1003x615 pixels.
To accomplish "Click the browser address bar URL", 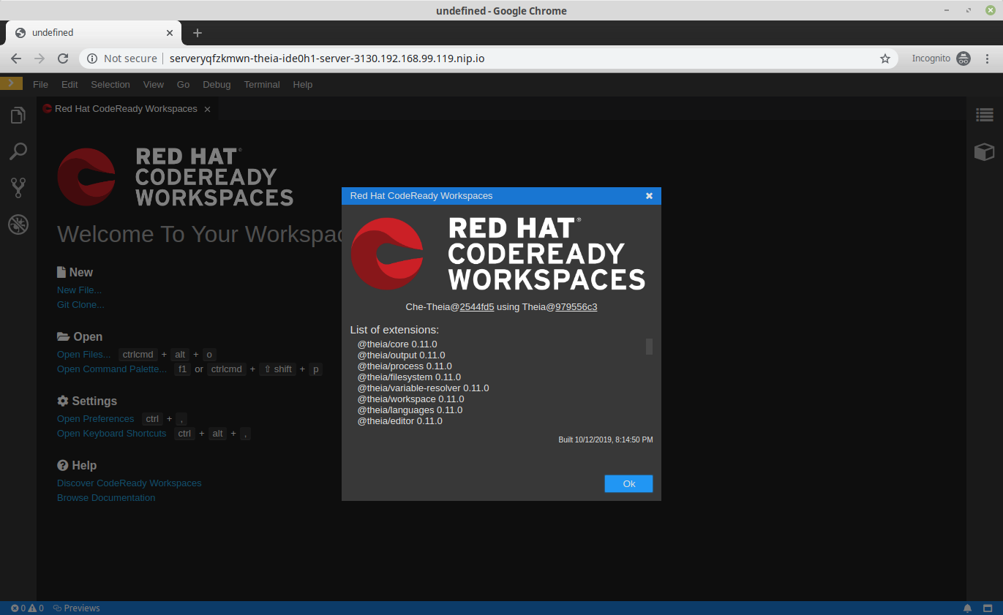I will [327, 59].
